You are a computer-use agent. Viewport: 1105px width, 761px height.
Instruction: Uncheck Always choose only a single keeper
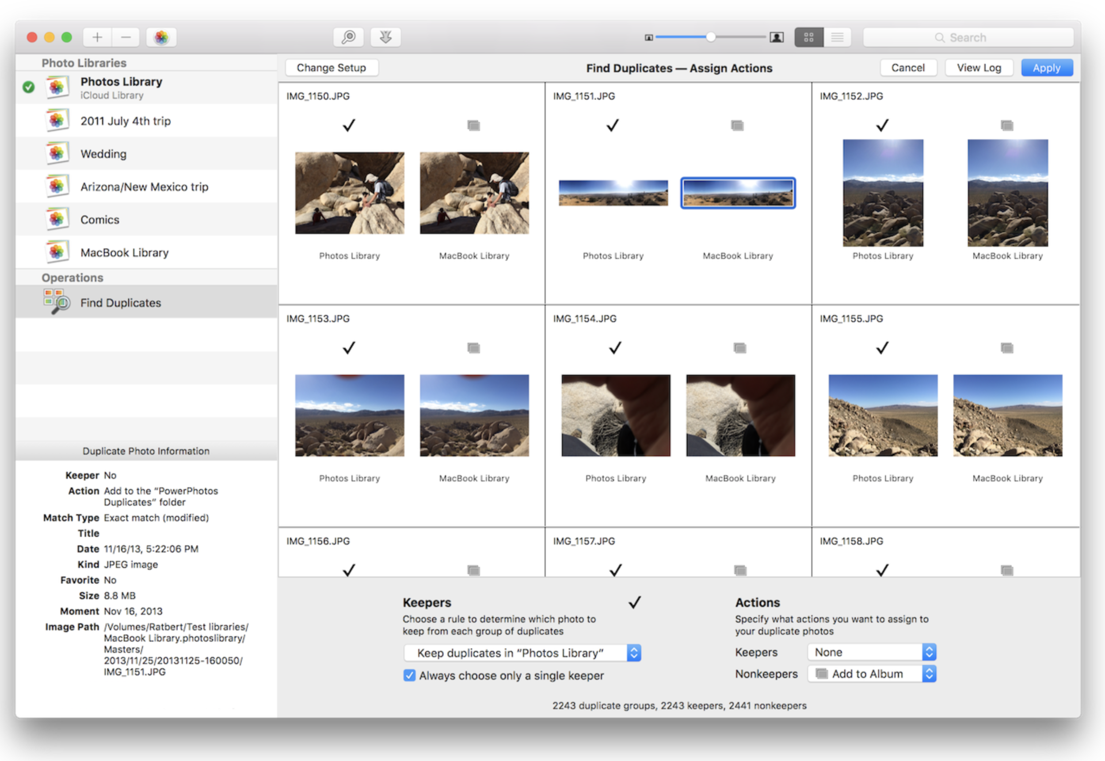click(x=409, y=675)
